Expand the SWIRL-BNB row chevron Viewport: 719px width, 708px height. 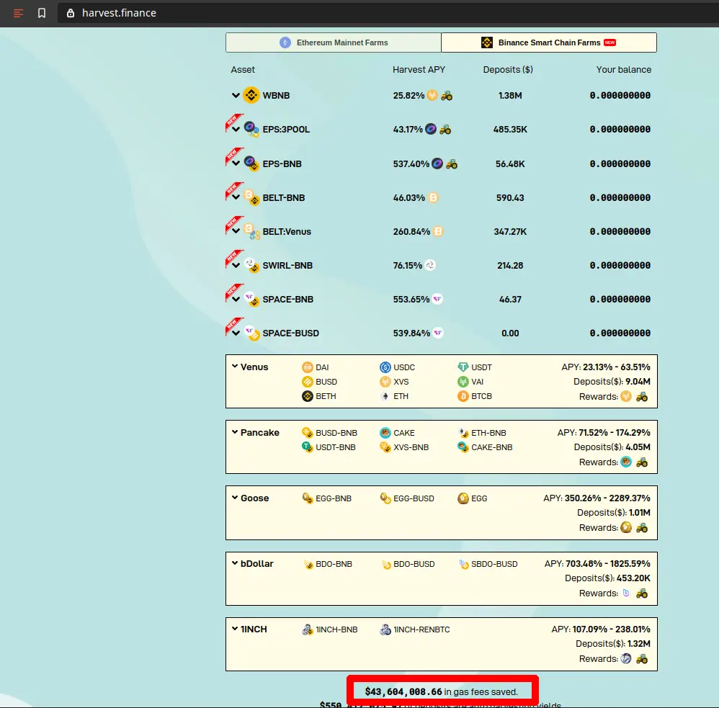point(236,266)
